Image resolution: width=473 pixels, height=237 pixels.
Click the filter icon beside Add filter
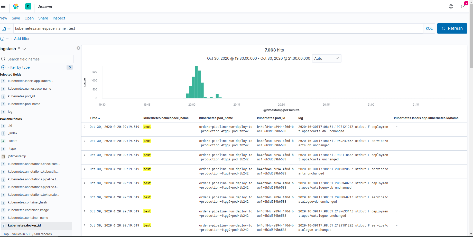[x=3, y=39]
